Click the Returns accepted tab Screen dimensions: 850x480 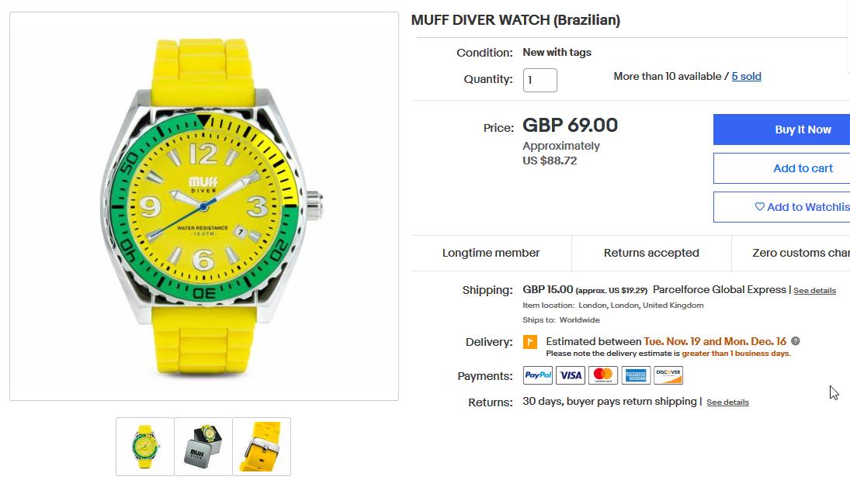[651, 253]
